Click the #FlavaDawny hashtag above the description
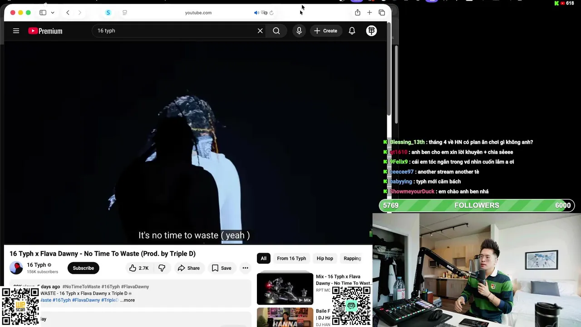Viewport: 581px width, 327px height. pos(135,287)
